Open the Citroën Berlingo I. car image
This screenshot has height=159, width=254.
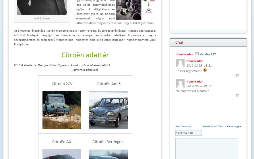[x=108, y=154]
